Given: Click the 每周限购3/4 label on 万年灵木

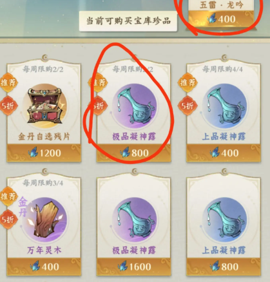Looking at the screenshot, I should click(43, 183).
